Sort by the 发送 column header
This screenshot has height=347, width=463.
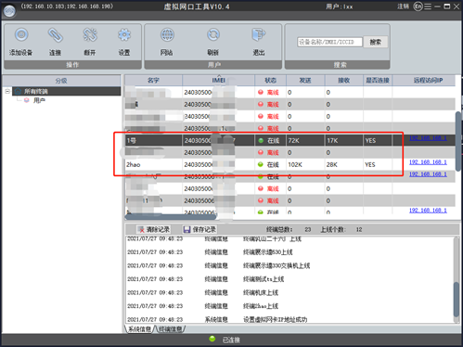[x=305, y=81]
